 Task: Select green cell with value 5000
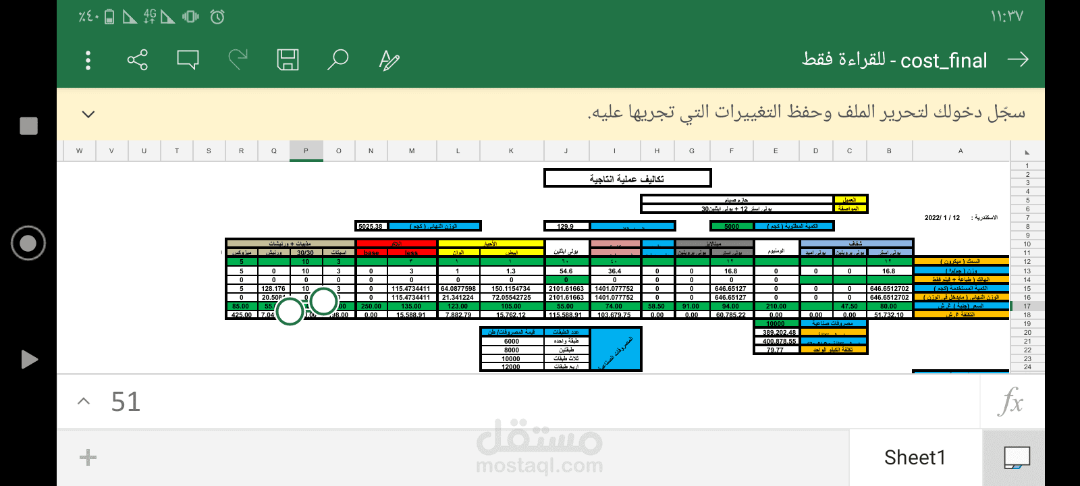[x=732, y=226]
